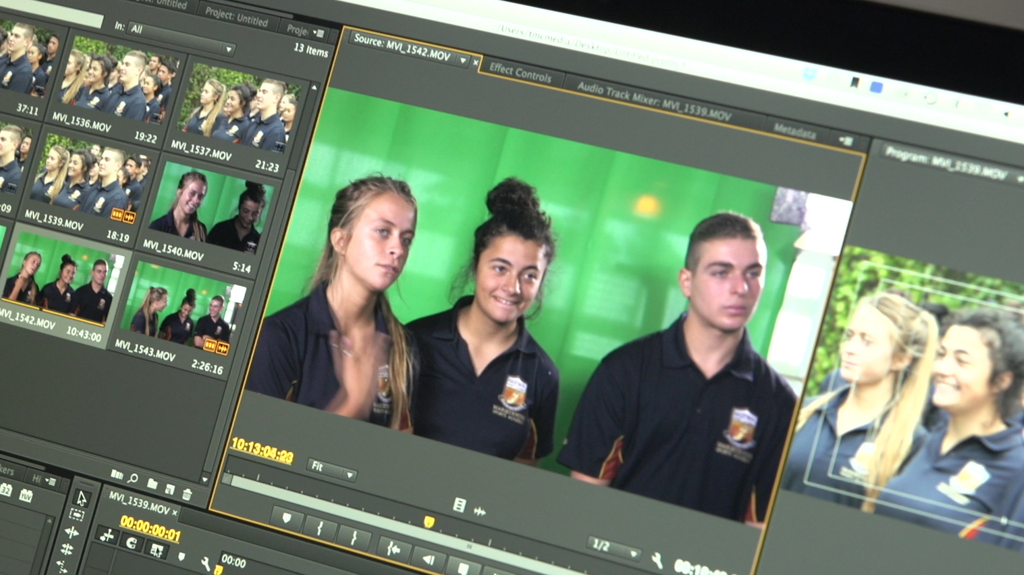Click the Mark Out button in Source monitor
The width and height of the screenshot is (1024, 575).
click(x=354, y=537)
